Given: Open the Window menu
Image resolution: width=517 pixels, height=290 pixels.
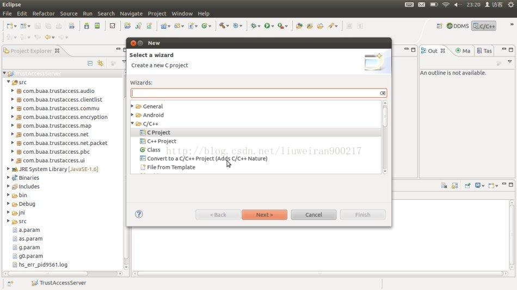Looking at the screenshot, I should point(182,14).
